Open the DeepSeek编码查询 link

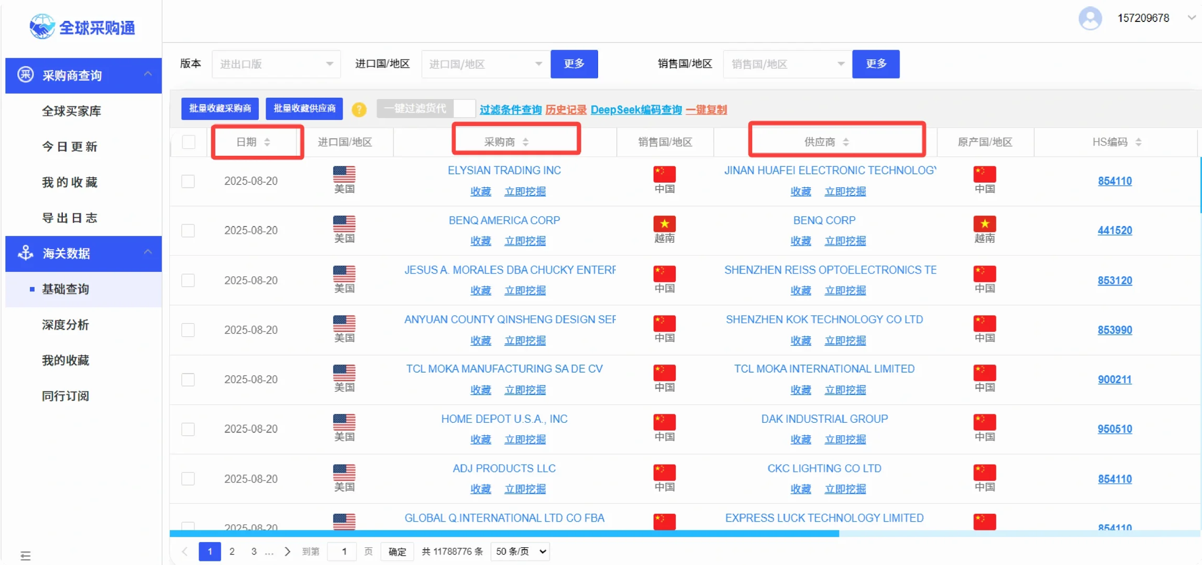636,110
